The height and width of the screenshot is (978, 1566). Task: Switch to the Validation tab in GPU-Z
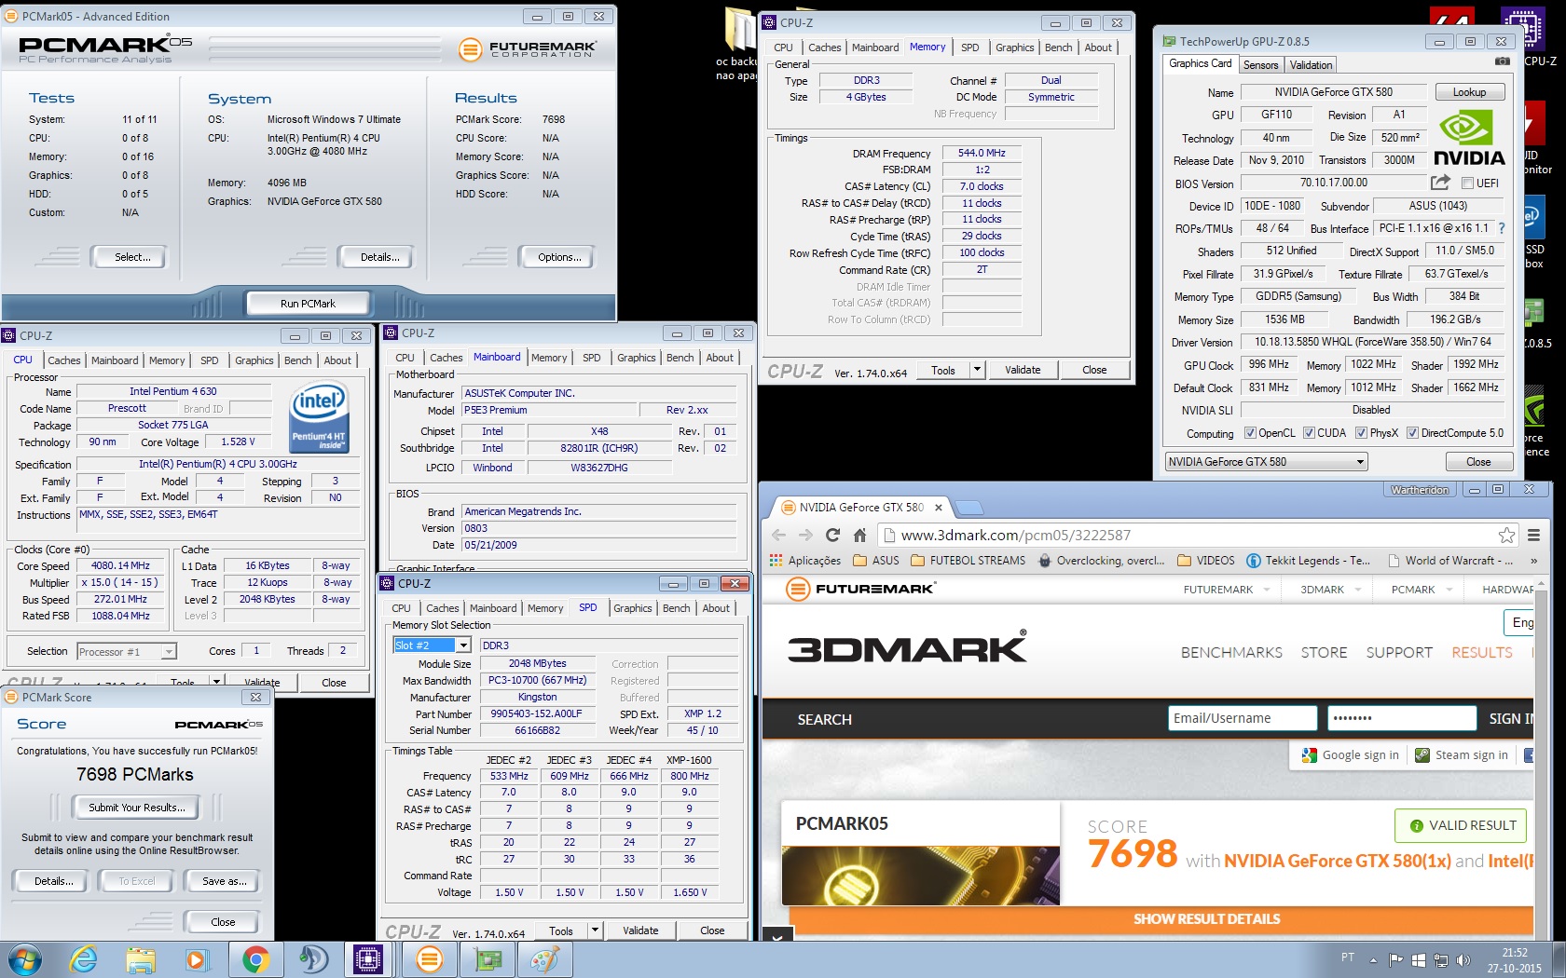1311,65
